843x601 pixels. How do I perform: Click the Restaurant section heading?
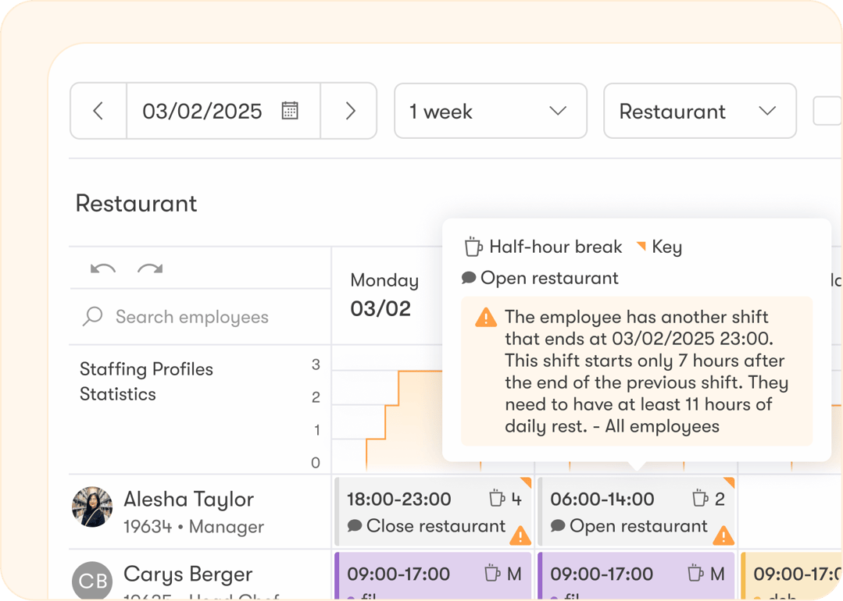pos(137,204)
